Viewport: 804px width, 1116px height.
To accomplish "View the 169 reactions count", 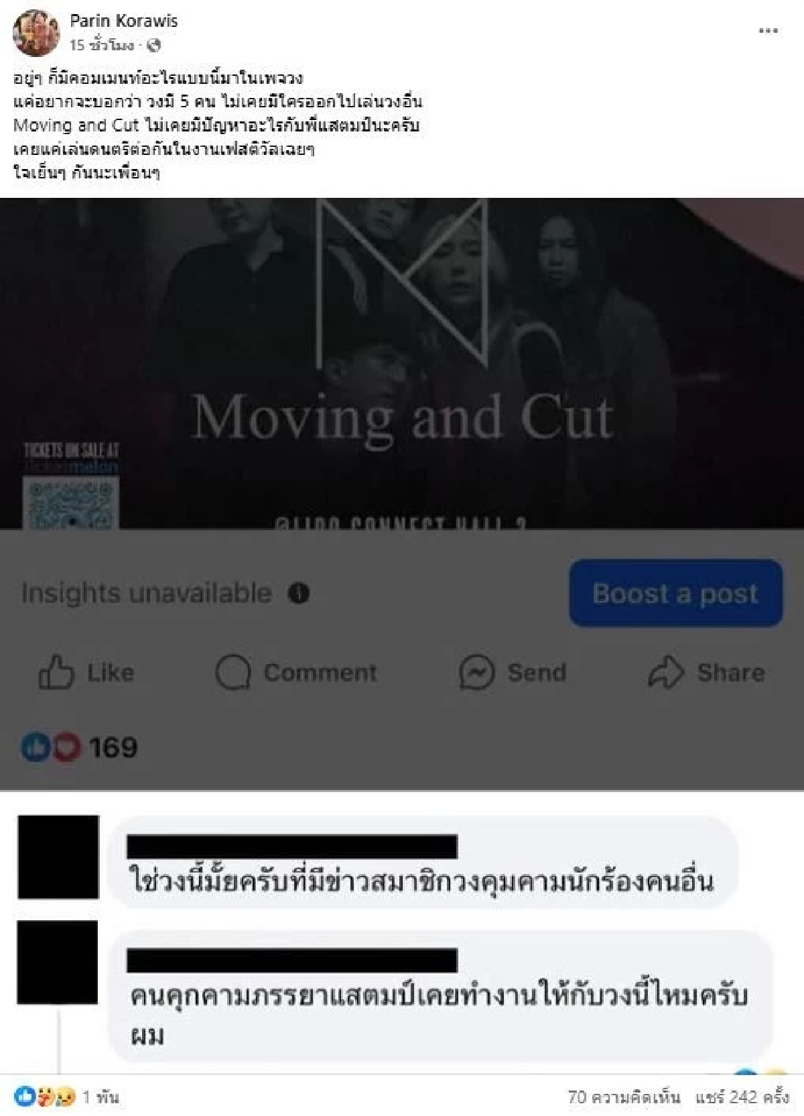I will click(113, 747).
